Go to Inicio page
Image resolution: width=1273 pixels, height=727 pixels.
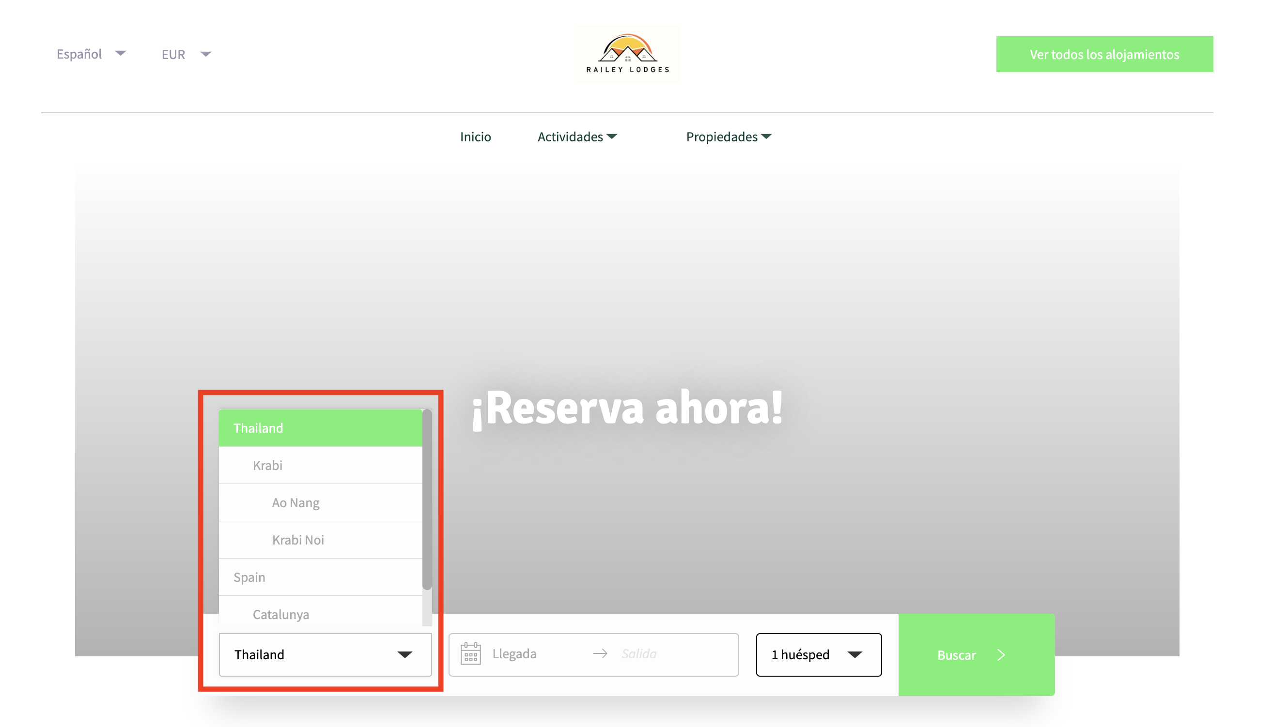tap(475, 137)
